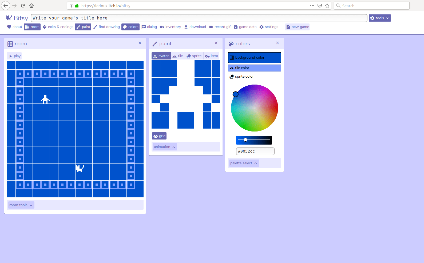The width and height of the screenshot is (424, 263).
Task: Click the Bitsy cat logo
Action: (9, 18)
